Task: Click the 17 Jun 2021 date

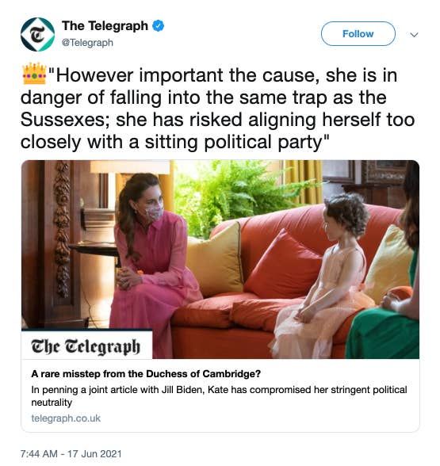Action: click(x=94, y=454)
